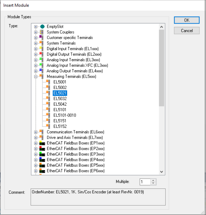Collapse the Measuring Terminals (EL5xxx) node
The width and height of the screenshot is (206, 215).
tap(36, 77)
